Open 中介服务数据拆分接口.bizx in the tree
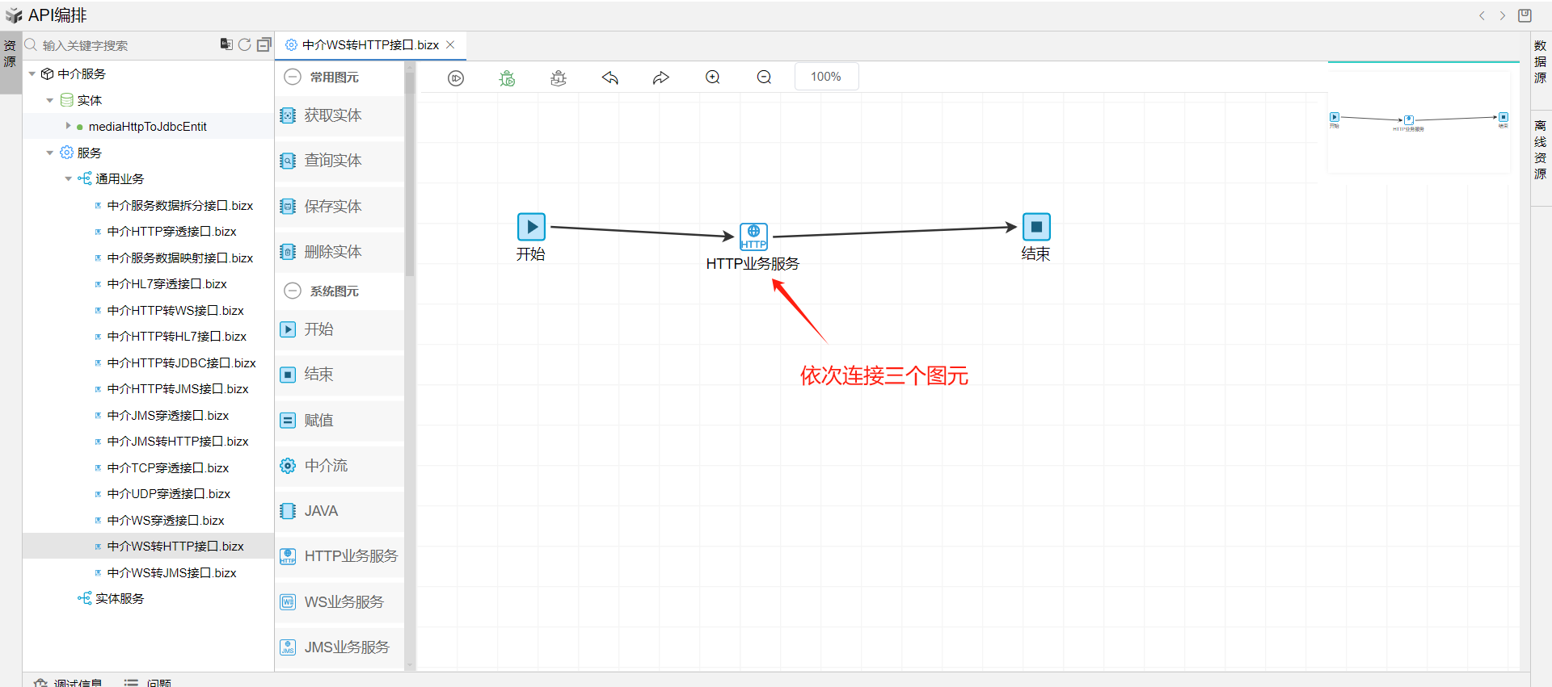 pos(179,206)
